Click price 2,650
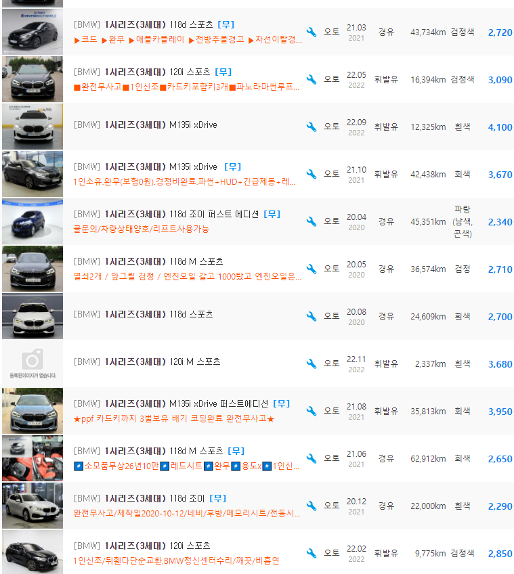The height and width of the screenshot is (574, 514). pyautogui.click(x=500, y=459)
